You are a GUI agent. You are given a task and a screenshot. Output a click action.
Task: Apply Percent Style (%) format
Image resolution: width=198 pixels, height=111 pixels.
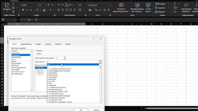point(96,10)
